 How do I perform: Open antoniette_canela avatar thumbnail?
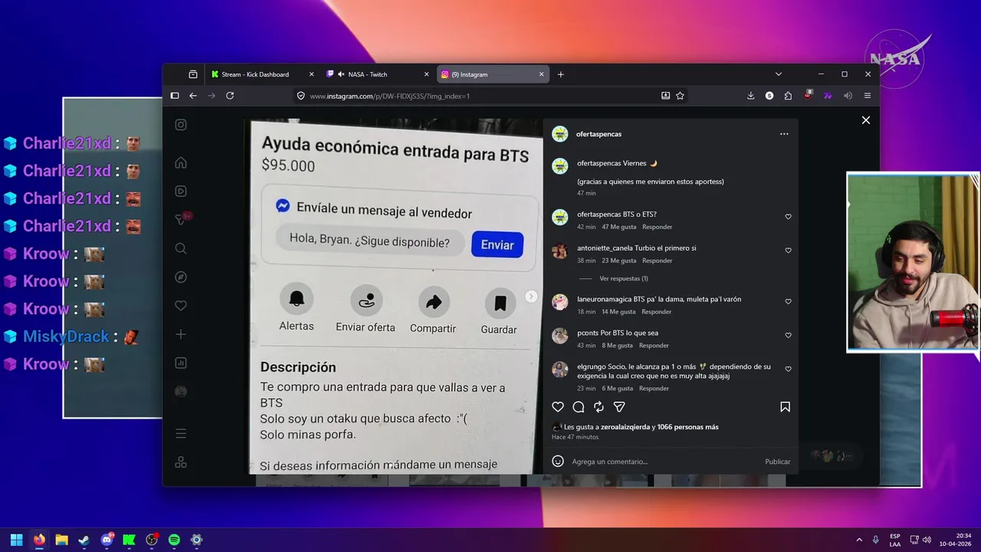point(560,251)
